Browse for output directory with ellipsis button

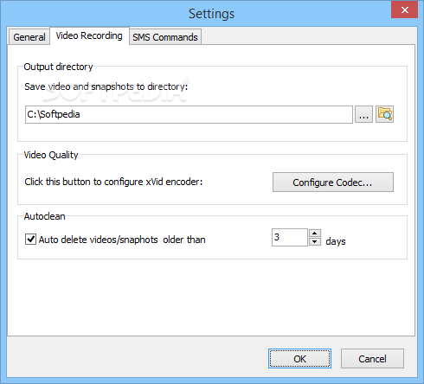pyautogui.click(x=363, y=114)
